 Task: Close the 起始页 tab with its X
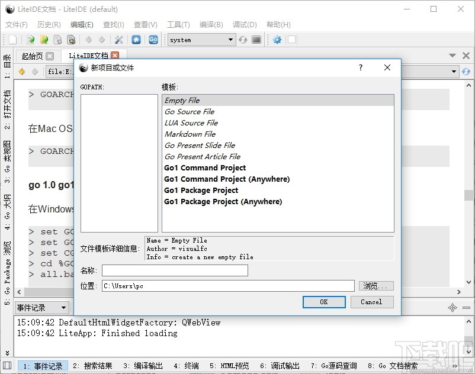(50, 56)
